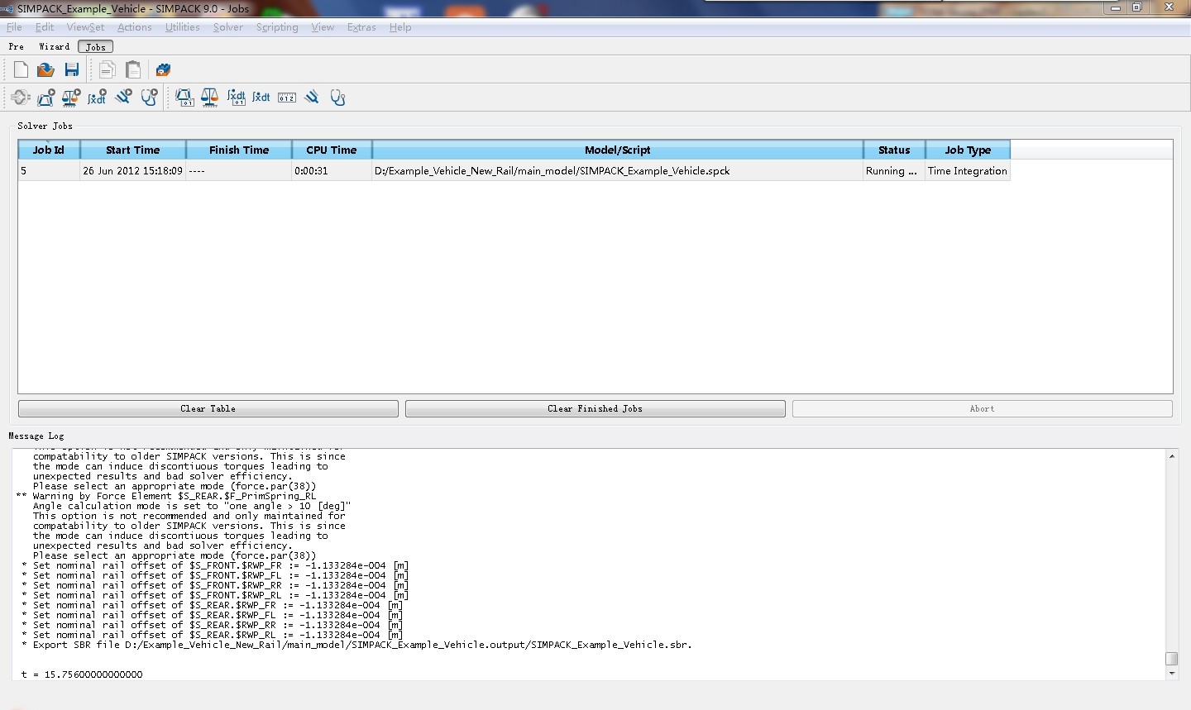
Task: Select the Jobs tab
Action: coord(96,47)
